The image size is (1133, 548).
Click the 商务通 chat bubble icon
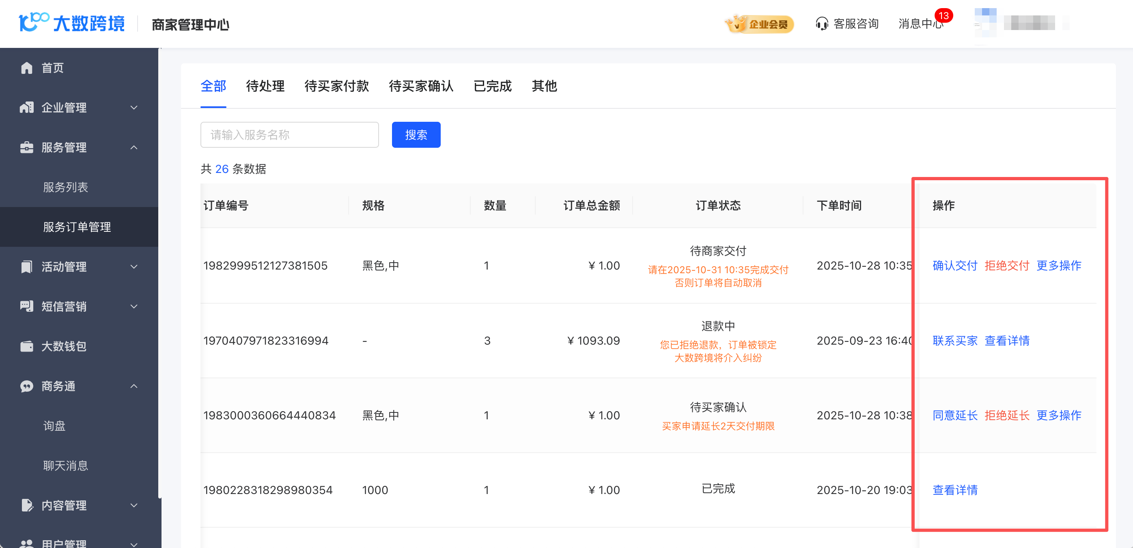pyautogui.click(x=26, y=386)
